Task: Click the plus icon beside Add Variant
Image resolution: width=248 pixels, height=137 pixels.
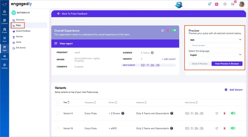Action: (226, 90)
